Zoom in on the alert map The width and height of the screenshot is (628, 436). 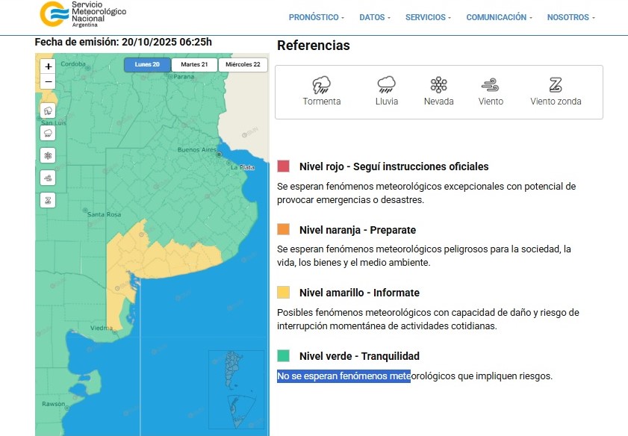pyautogui.click(x=49, y=66)
